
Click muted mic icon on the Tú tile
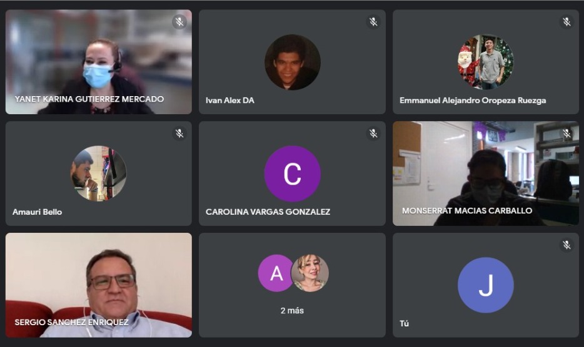[x=566, y=245]
